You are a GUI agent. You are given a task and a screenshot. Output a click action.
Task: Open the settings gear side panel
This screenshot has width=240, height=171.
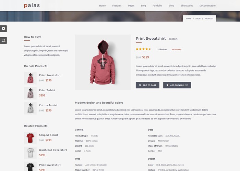[3, 28]
